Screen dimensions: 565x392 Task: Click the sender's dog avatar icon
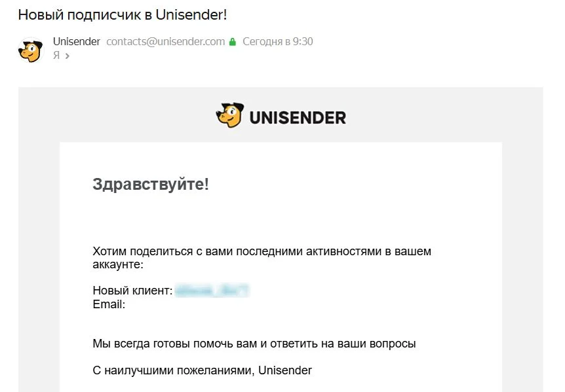coord(30,50)
